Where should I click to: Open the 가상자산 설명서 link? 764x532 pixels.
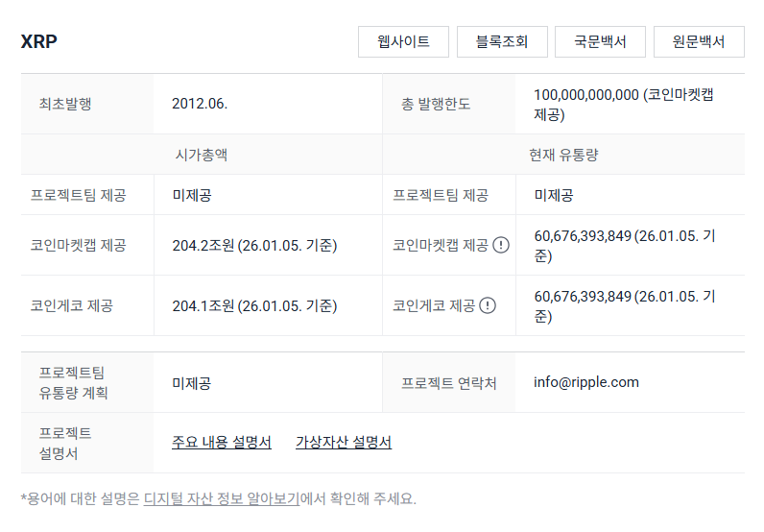pos(344,443)
